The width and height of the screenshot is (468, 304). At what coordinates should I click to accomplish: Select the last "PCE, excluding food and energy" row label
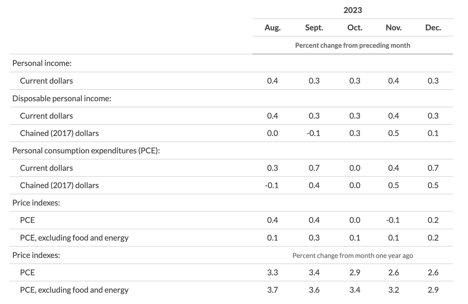click(x=74, y=290)
